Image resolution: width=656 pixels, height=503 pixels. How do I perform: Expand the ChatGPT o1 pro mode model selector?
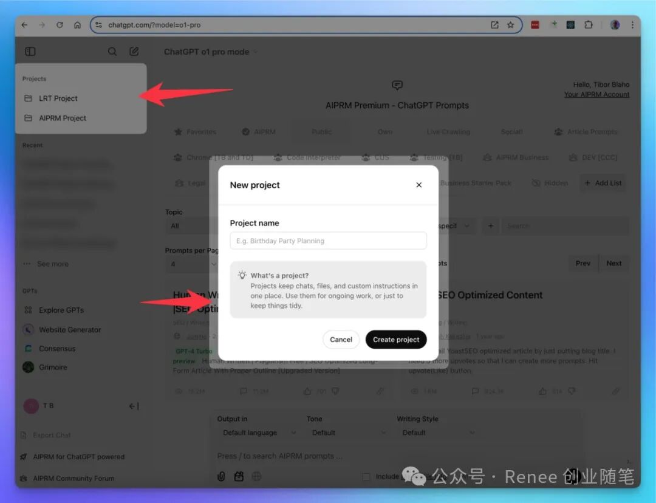pos(211,52)
